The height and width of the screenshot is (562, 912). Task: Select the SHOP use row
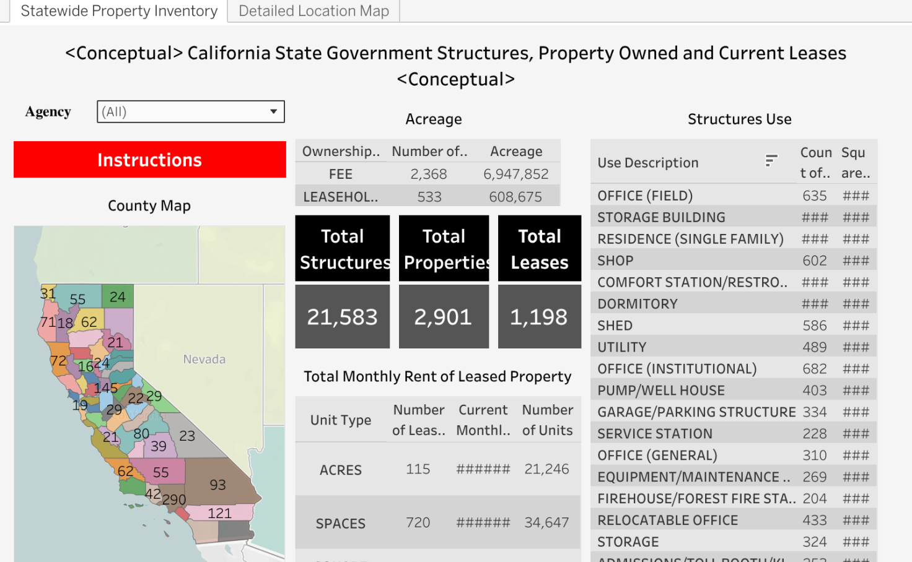734,261
